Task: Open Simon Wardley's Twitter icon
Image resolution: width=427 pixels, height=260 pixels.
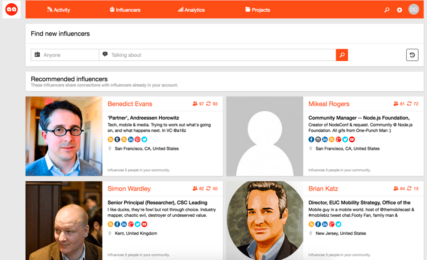Action: [138, 224]
